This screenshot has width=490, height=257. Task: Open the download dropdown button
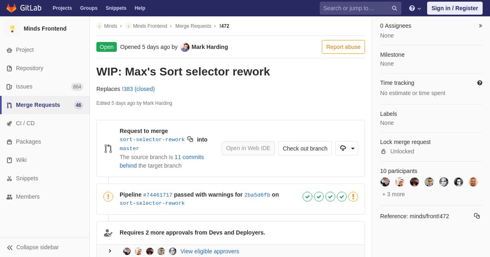(x=347, y=148)
